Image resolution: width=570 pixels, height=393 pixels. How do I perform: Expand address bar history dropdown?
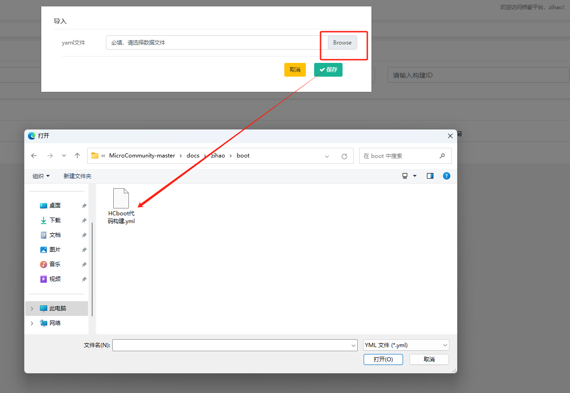tap(327, 156)
